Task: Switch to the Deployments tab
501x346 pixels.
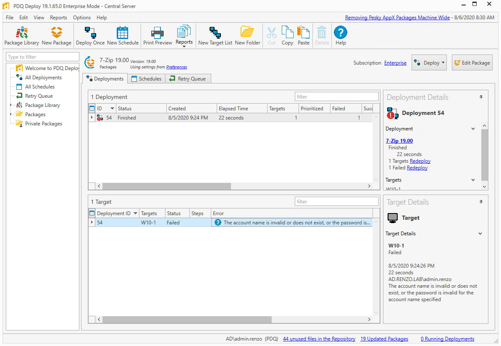Action: (x=105, y=78)
